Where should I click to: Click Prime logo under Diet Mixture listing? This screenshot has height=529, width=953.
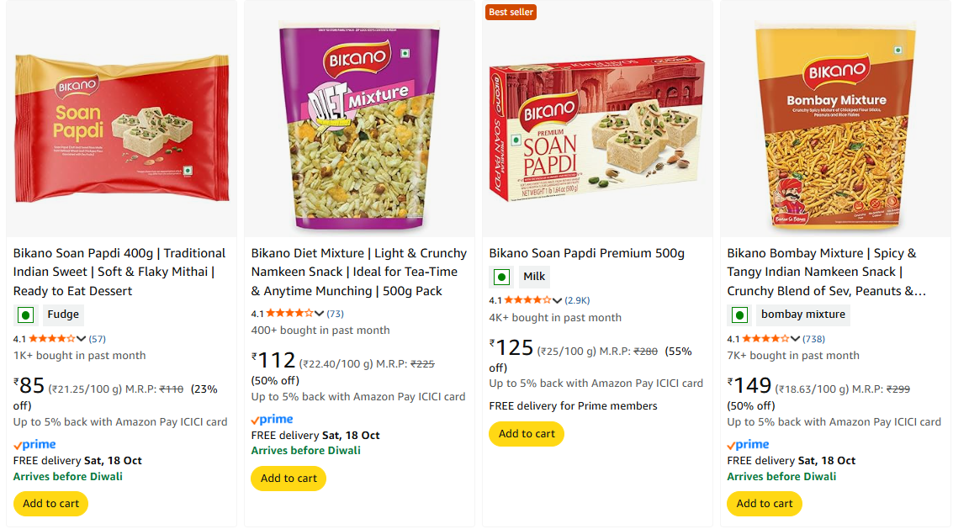(x=272, y=420)
